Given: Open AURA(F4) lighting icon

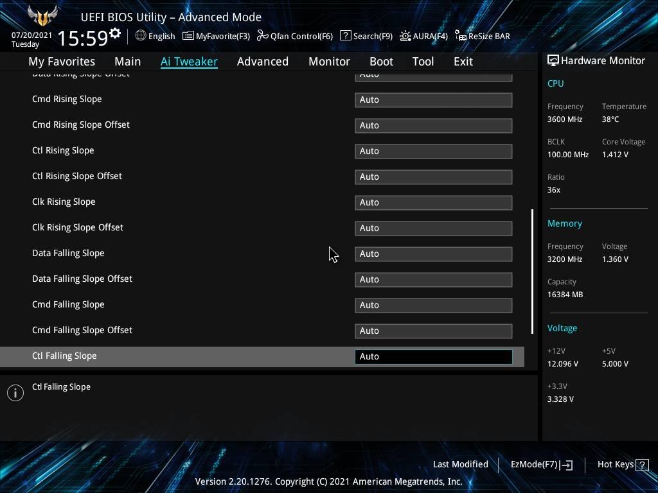Looking at the screenshot, I should 405,36.
